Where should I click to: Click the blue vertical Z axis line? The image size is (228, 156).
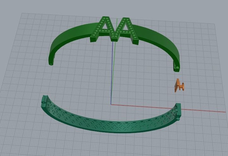point(112,73)
